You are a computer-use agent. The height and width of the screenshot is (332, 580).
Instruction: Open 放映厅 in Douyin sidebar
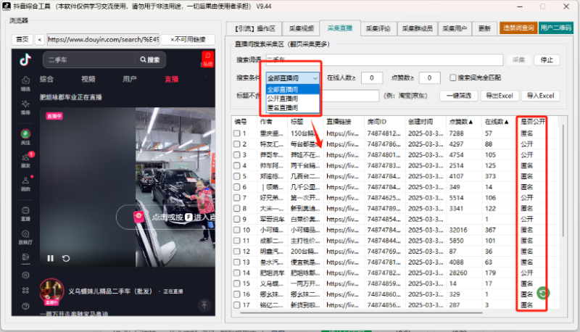(25, 237)
